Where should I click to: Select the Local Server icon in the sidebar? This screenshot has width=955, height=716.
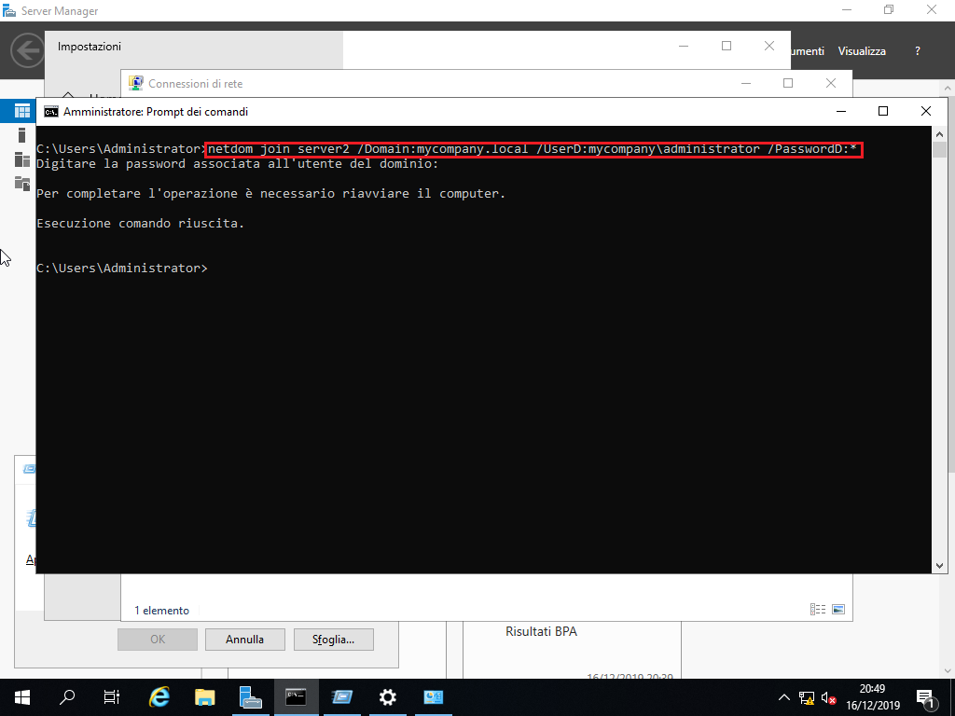(21, 132)
